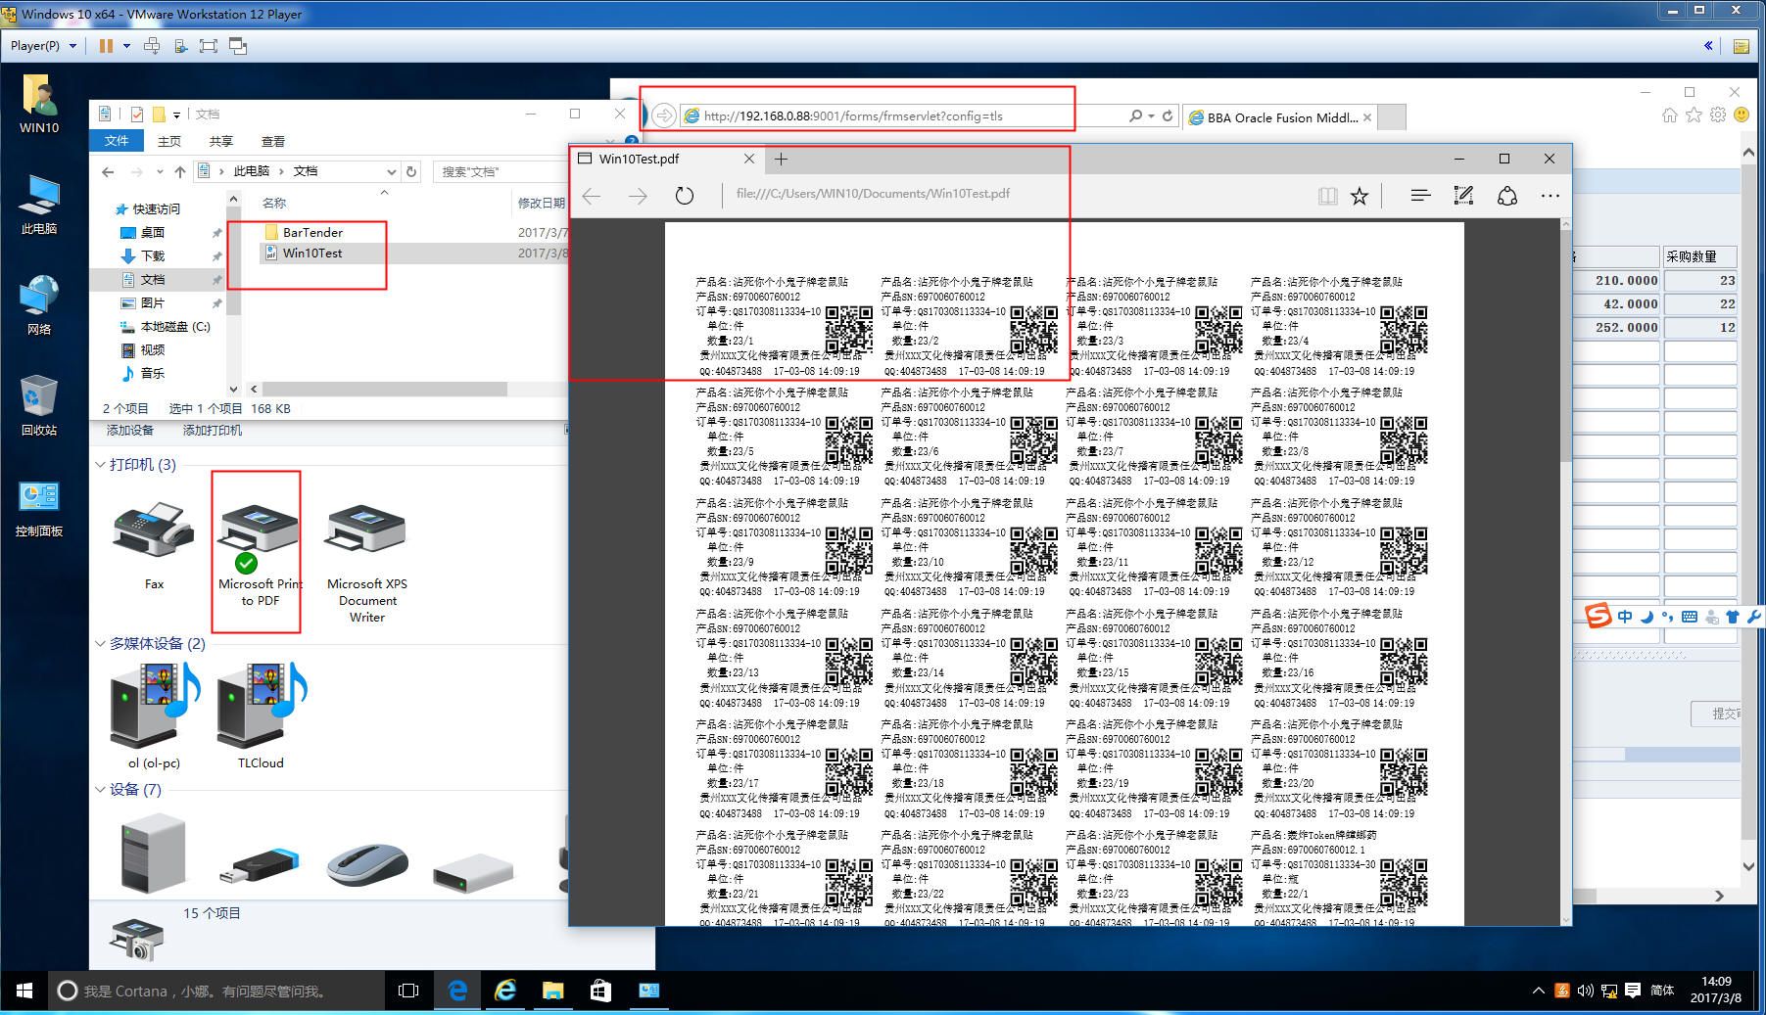Go back in Edge browser

point(592,196)
